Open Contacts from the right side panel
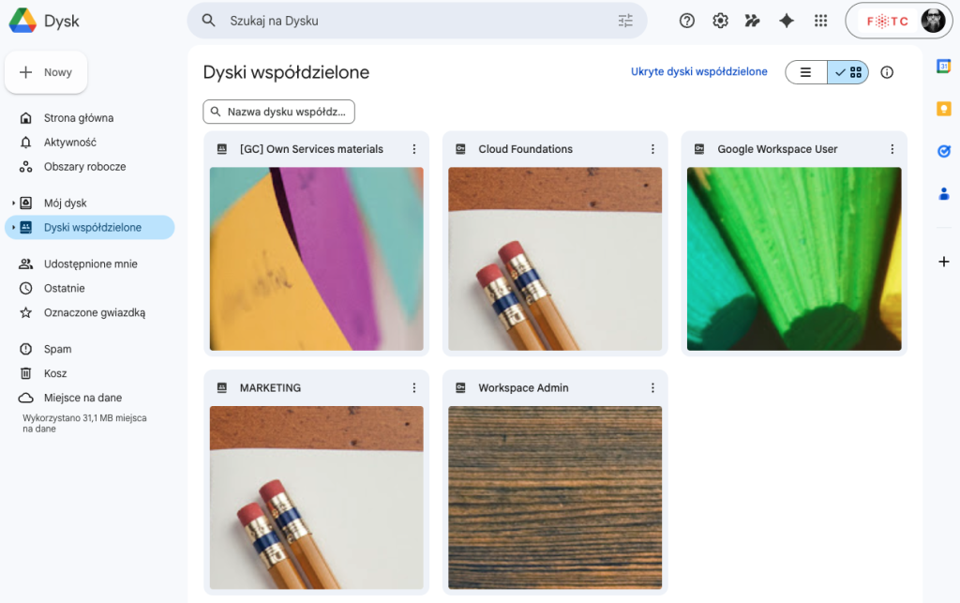The height and width of the screenshot is (603, 960). 944,194
